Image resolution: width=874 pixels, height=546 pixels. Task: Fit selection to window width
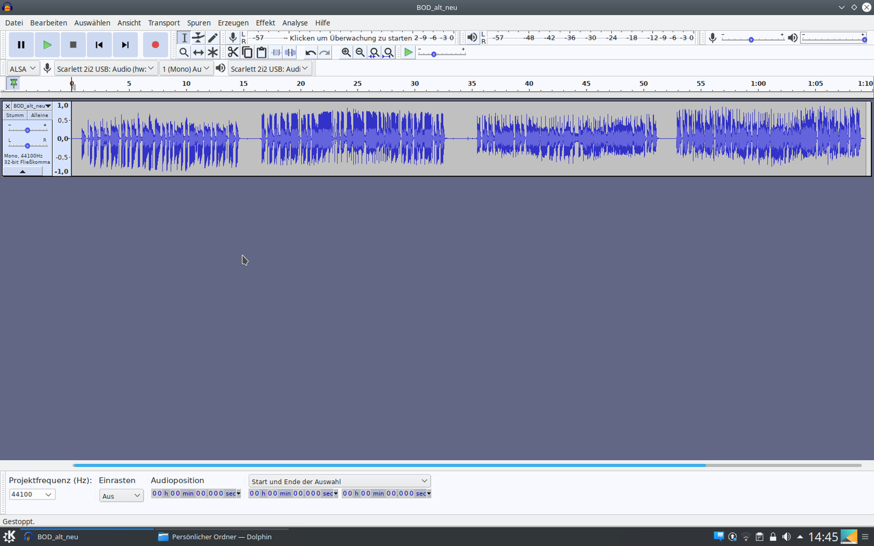pyautogui.click(x=374, y=53)
